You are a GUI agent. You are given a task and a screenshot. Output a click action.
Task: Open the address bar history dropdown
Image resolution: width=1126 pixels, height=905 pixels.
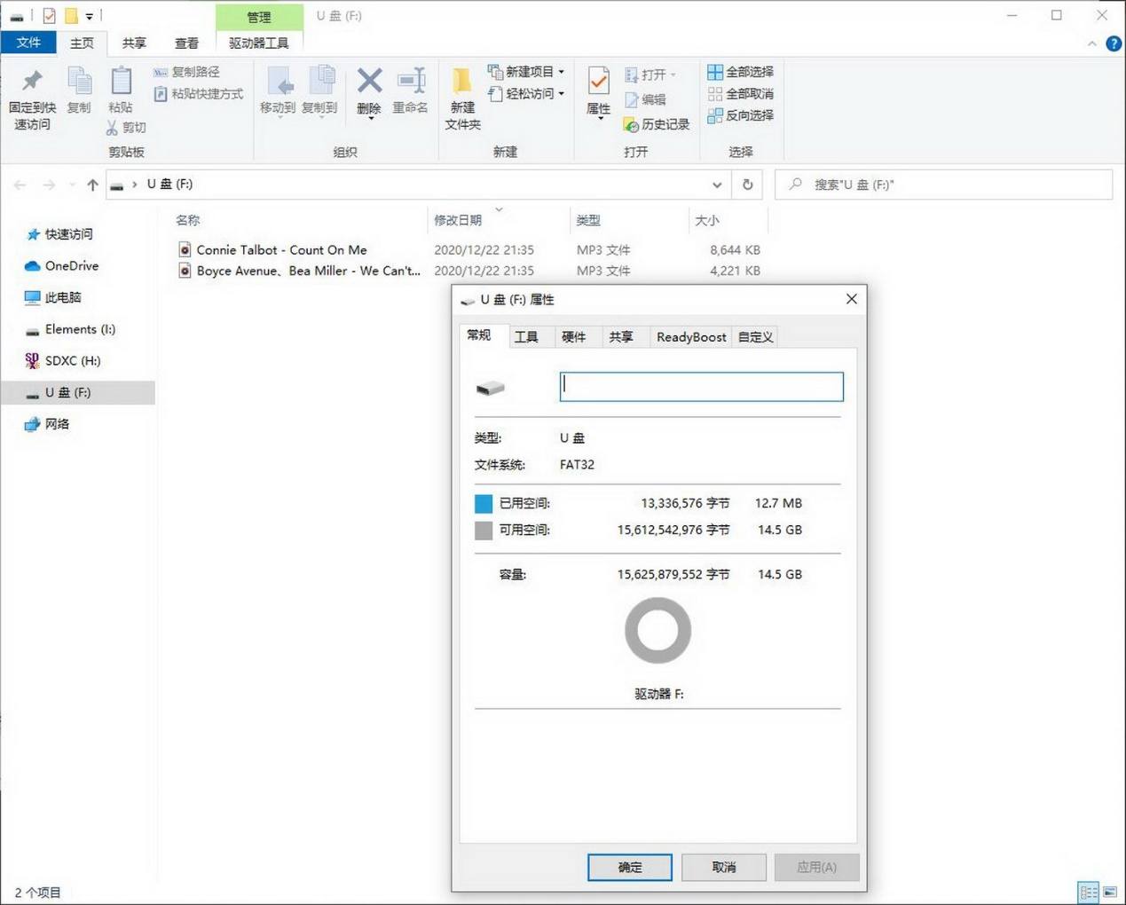(x=717, y=185)
